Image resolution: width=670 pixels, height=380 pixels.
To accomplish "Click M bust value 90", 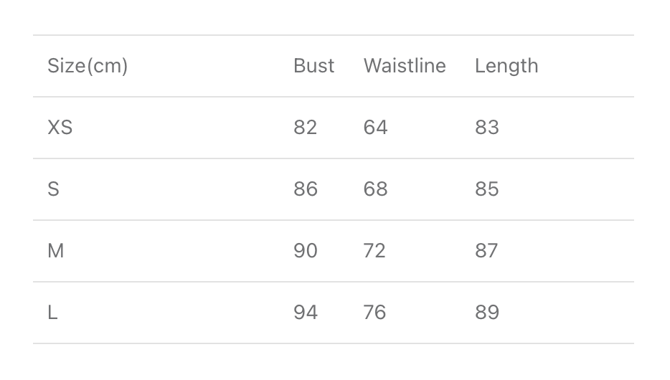I will pyautogui.click(x=305, y=251).
